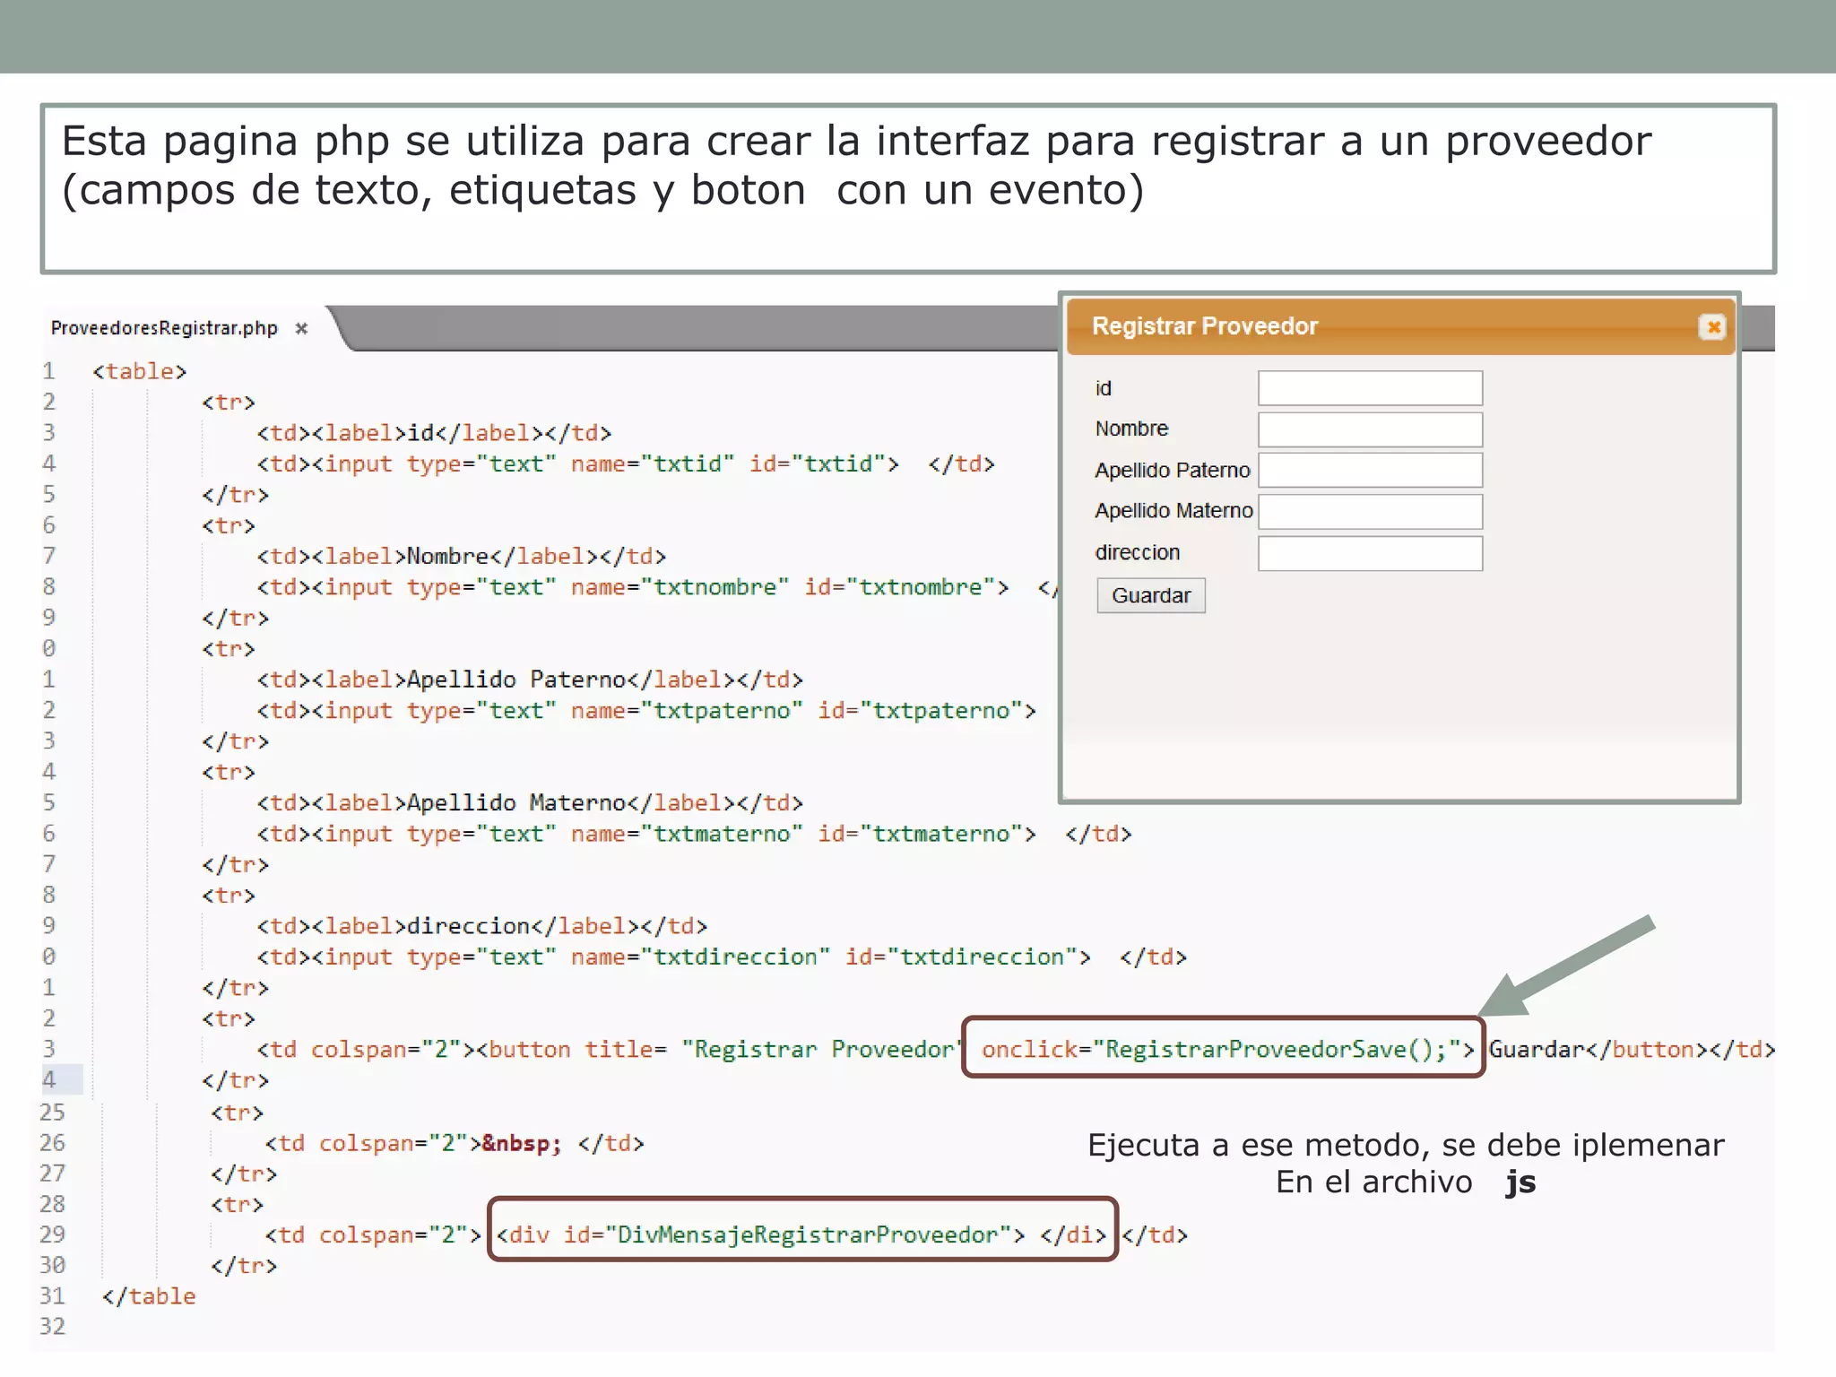This screenshot has height=1377, width=1836.
Task: Focus the Nombre input box
Action: point(1370,429)
